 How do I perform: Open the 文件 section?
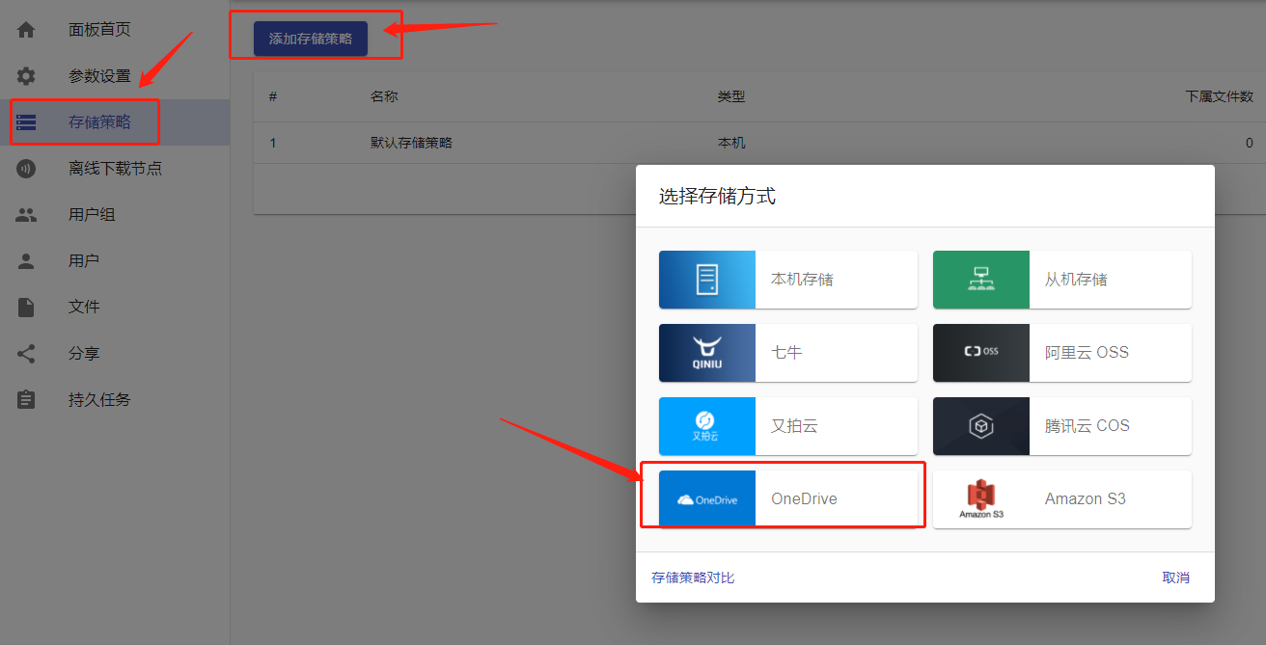pos(115,308)
